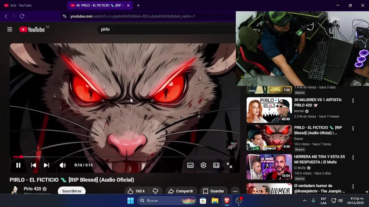
Task: Click the microphone tray icon
Action: pyautogui.click(x=313, y=201)
